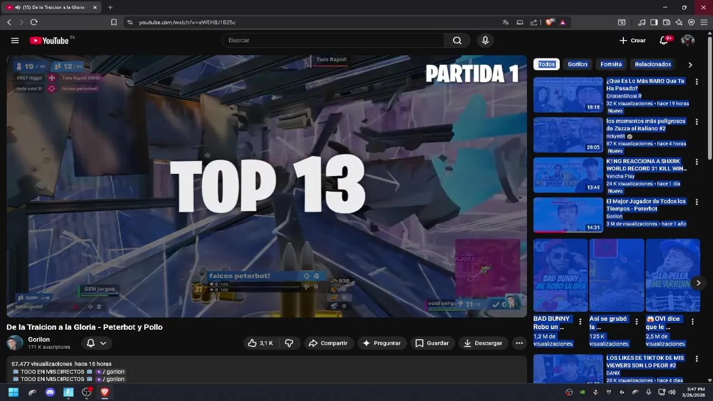The width and height of the screenshot is (713, 401).
Task: Dislike the video with thumbs down
Action: tap(289, 343)
